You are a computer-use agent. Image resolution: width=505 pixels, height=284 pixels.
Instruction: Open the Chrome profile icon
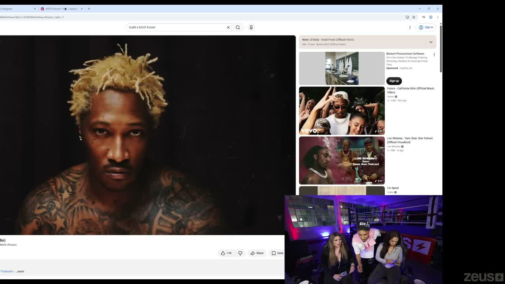point(431,17)
